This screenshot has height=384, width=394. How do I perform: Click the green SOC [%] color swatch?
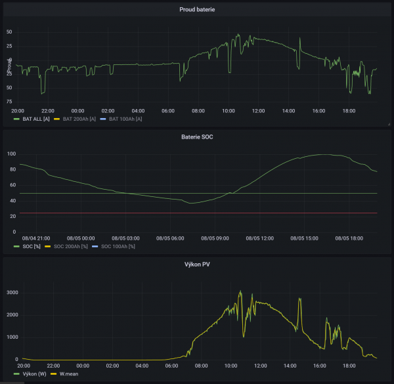click(16, 246)
